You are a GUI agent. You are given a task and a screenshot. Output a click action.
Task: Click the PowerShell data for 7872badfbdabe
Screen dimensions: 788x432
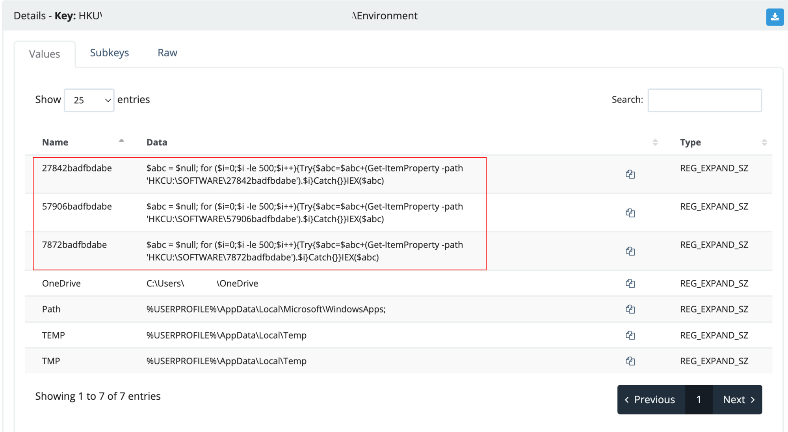(x=305, y=251)
